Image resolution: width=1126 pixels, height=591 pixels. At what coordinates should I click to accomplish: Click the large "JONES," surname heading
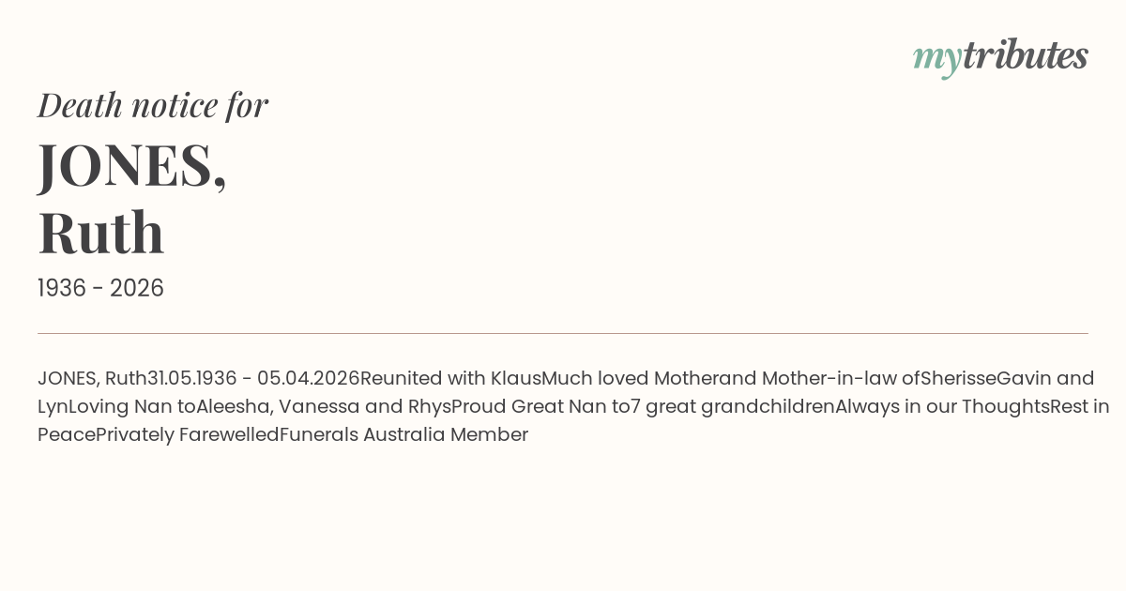(x=131, y=165)
